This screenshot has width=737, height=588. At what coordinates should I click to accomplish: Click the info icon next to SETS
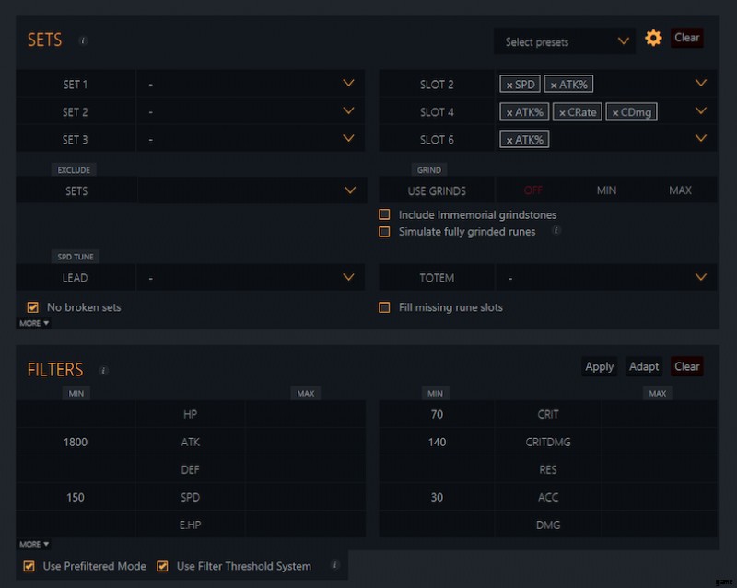point(83,41)
